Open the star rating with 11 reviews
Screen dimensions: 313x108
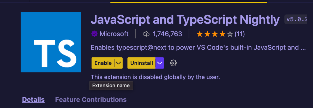(x=220, y=34)
